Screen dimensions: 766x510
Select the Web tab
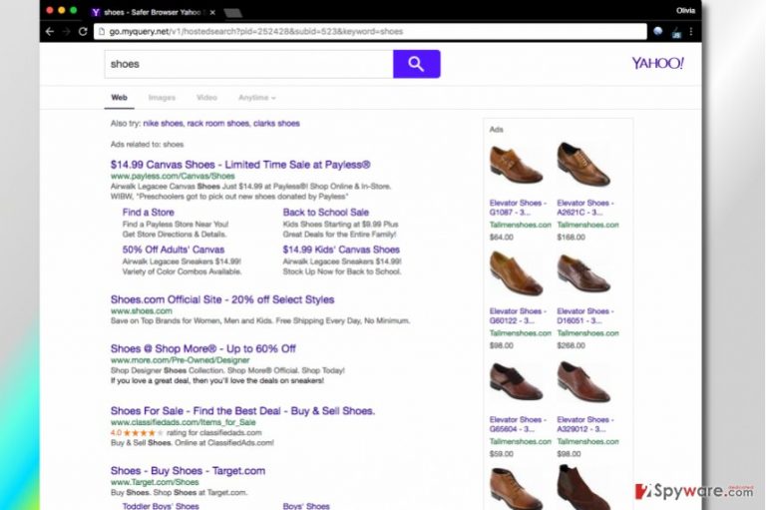[120, 97]
